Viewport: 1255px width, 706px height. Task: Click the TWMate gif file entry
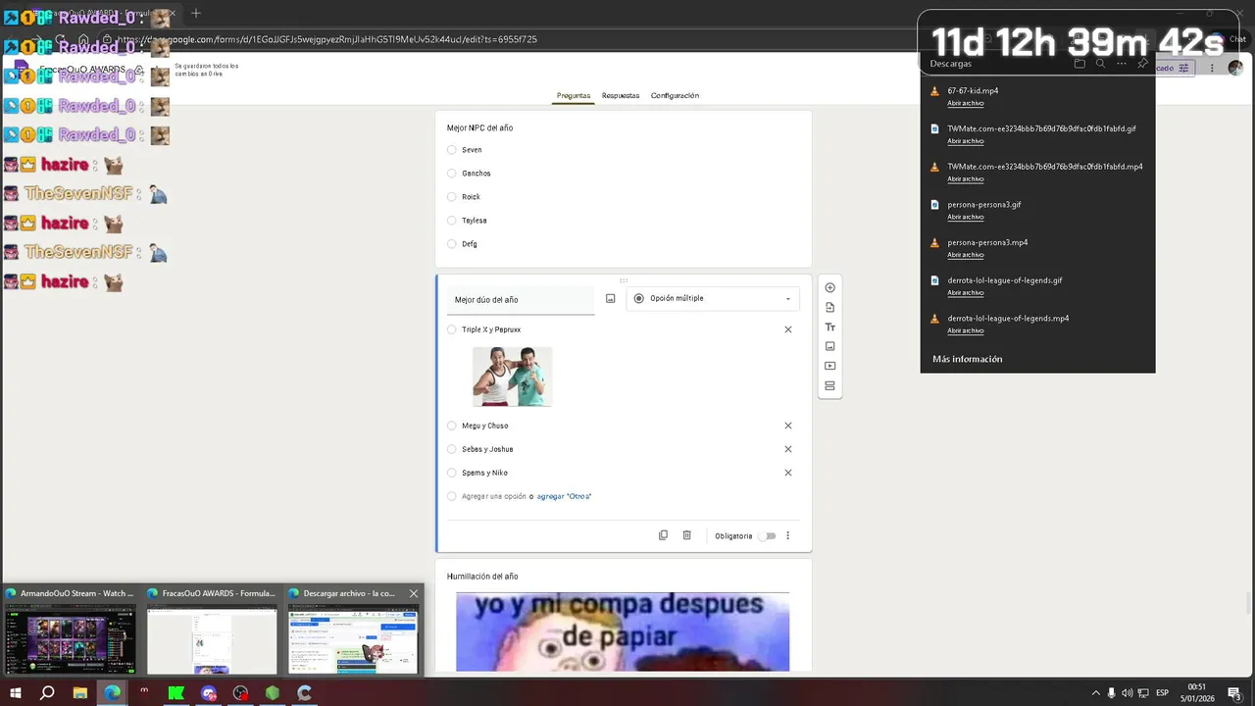point(1041,128)
